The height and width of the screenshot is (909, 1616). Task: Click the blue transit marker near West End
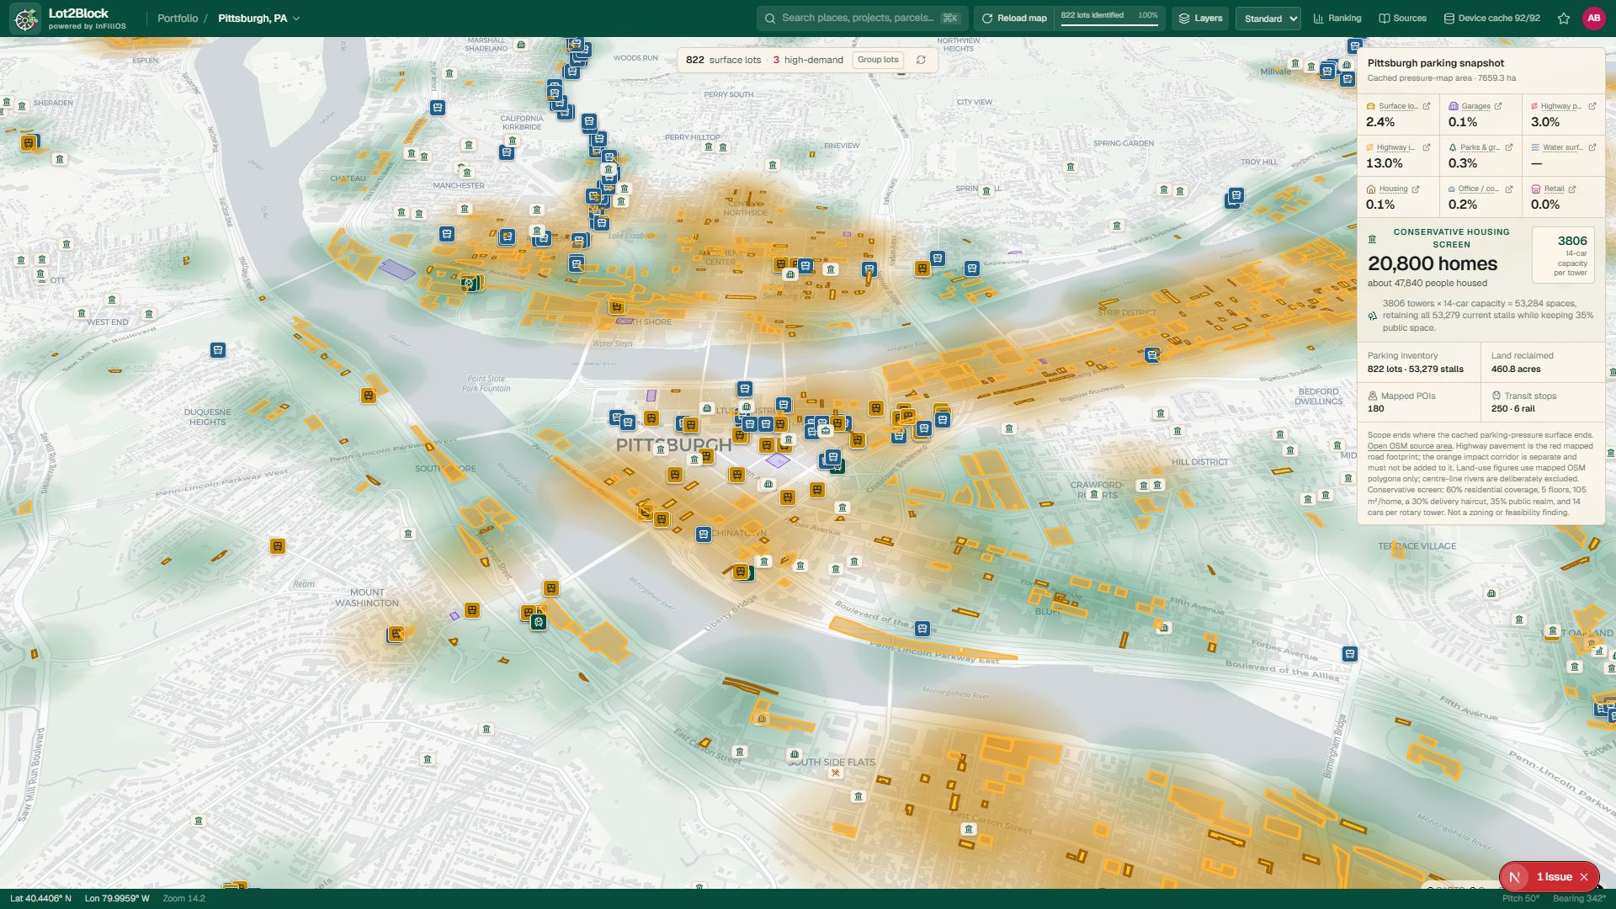point(218,350)
